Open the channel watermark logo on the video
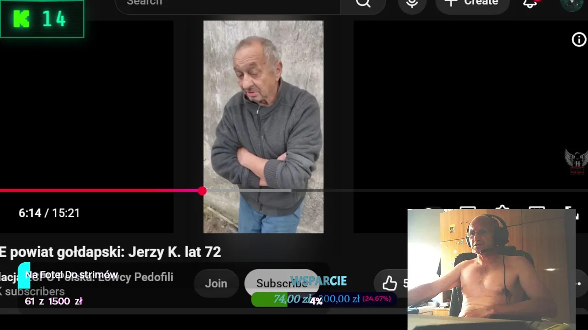Screen dimensions: 588x330 577,163
